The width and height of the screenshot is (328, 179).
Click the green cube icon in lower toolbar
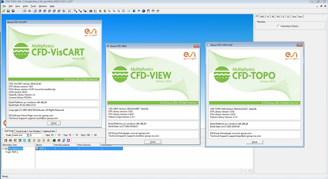pyautogui.click(x=54, y=140)
